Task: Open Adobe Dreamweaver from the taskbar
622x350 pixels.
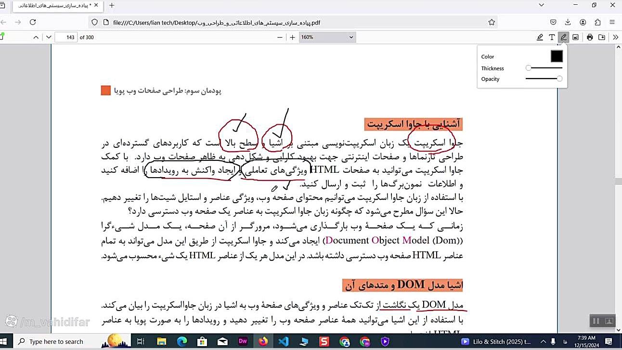Action: tap(243, 342)
